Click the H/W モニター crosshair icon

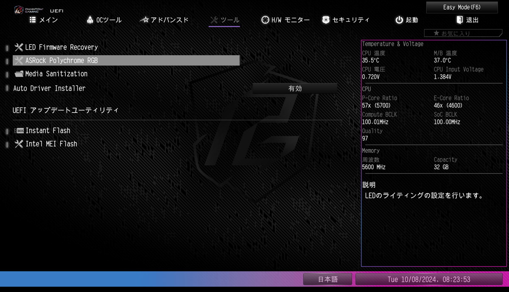(265, 20)
